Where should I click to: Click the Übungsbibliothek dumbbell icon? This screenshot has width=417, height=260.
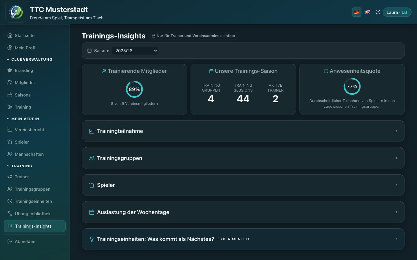click(10, 214)
